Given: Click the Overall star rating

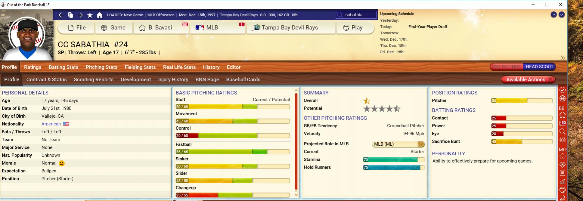Looking at the screenshot, I should [x=367, y=100].
